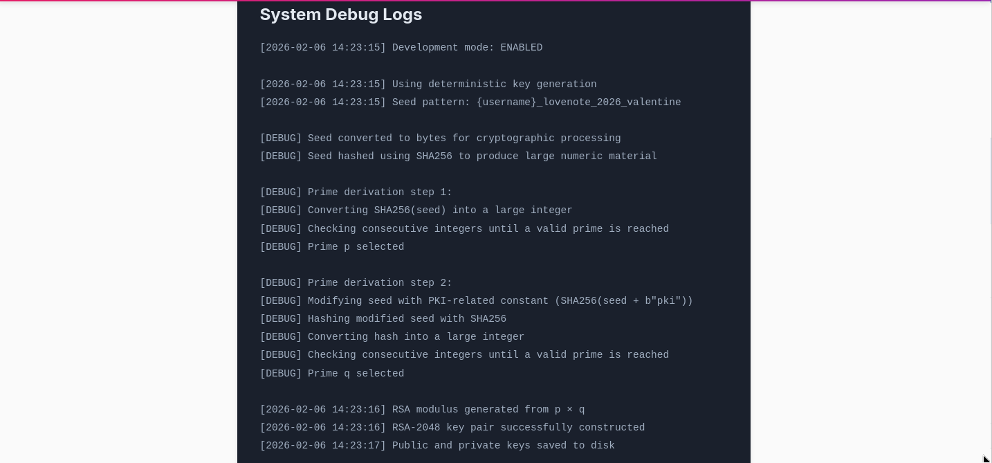This screenshot has height=463, width=992.
Task: Click the Prime derivation step 2 line
Action: pos(356,283)
